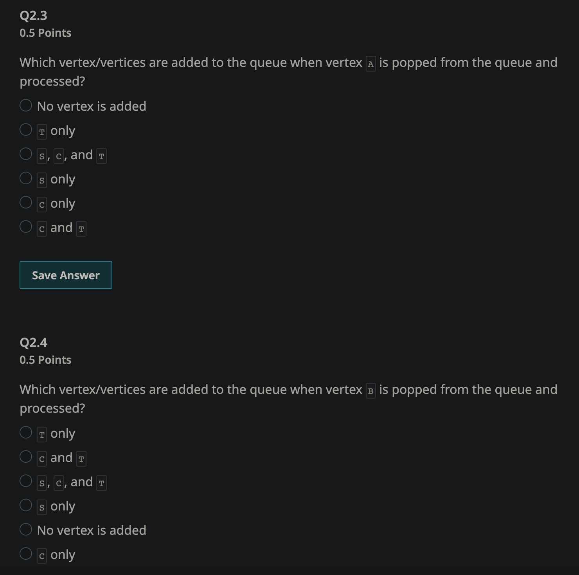Pick "C only" option for Q2.3
Screen dimensions: 579x575
[26, 202]
